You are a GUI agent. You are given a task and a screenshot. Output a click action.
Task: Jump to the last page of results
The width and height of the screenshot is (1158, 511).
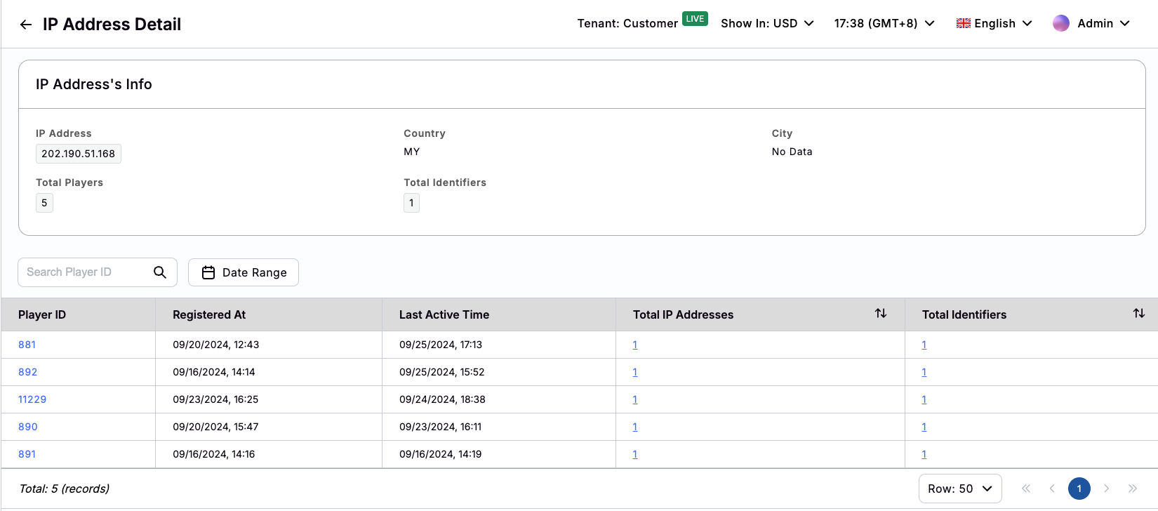click(1132, 489)
